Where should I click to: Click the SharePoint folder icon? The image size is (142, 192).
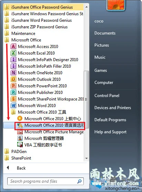pyautogui.click(x=7, y=158)
